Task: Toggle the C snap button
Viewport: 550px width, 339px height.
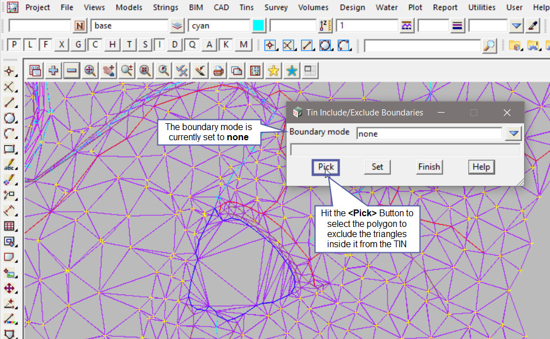Action: point(95,45)
